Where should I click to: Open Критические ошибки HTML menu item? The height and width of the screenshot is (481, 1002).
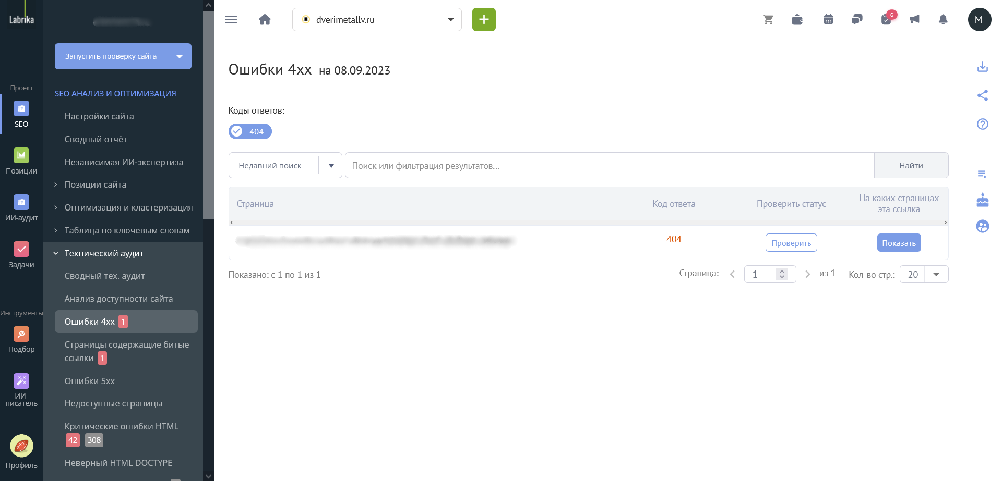[x=121, y=426]
